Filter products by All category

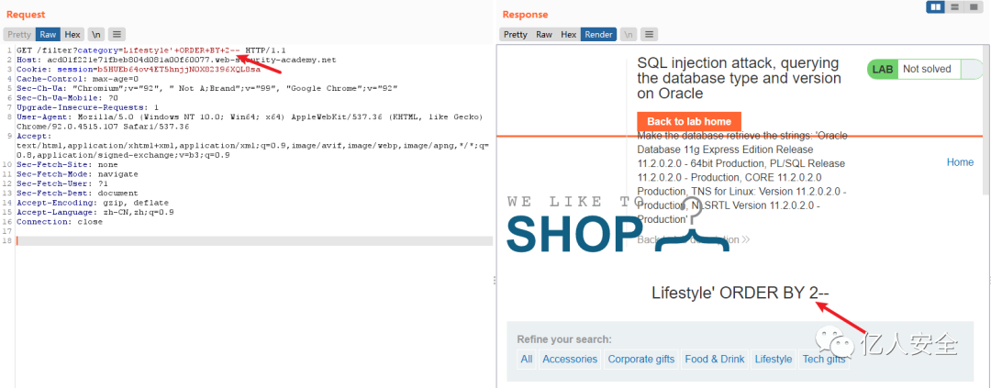527,359
